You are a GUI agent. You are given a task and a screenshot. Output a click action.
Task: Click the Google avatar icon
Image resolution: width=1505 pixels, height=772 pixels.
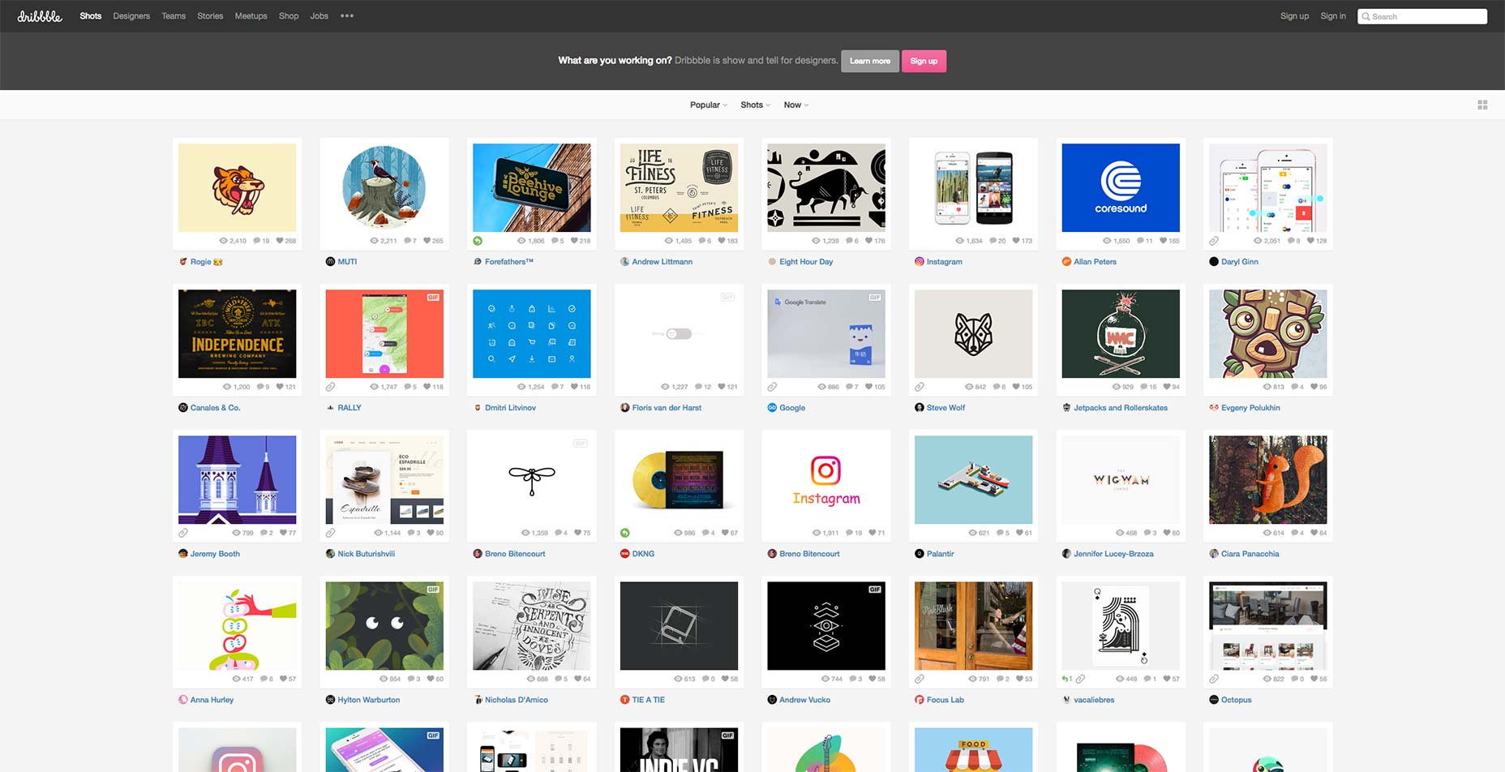pyautogui.click(x=772, y=408)
